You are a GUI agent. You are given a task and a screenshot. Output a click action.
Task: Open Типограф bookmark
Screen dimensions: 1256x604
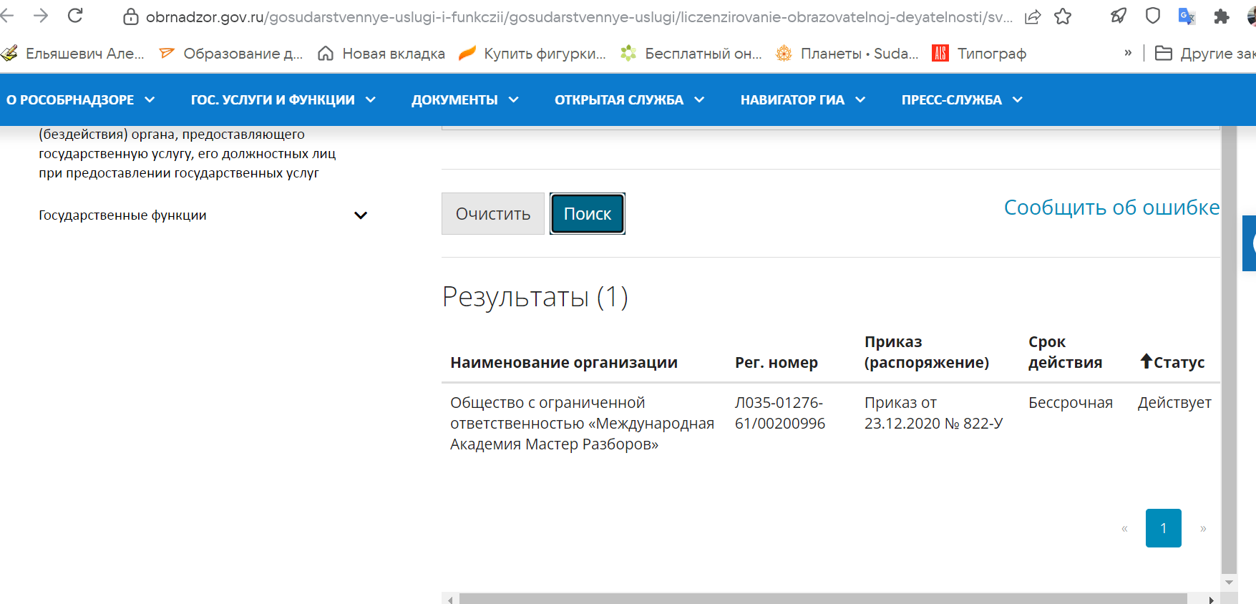[979, 53]
